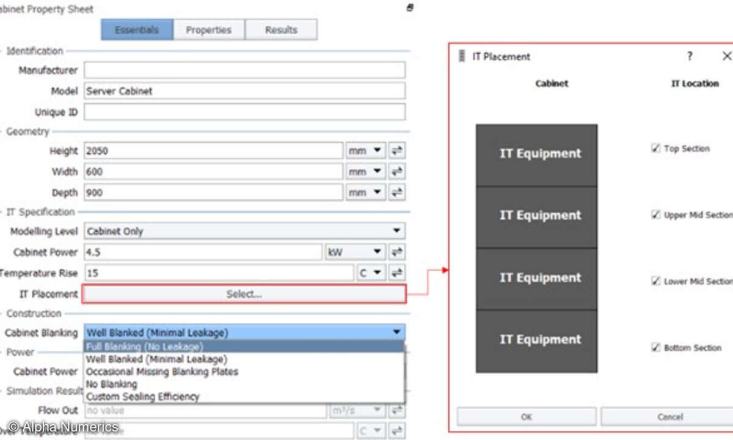Click swap icon beside Temperature Rise unit
This screenshot has height=440, width=733.
(397, 273)
